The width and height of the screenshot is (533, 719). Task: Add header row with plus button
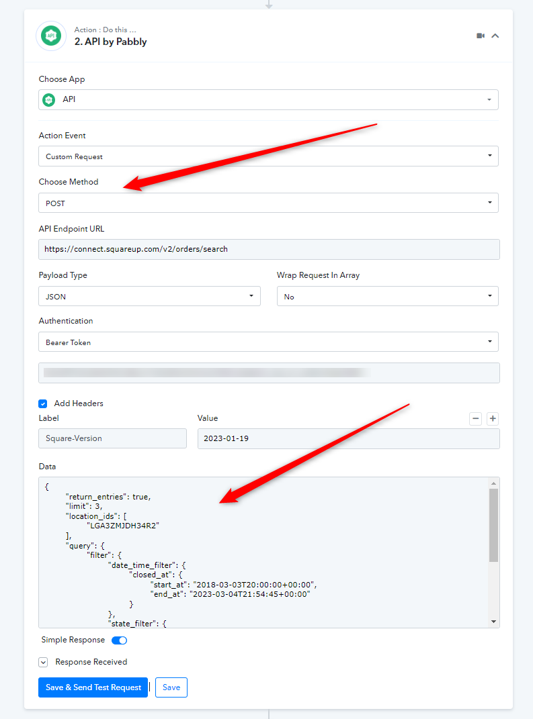click(x=493, y=418)
